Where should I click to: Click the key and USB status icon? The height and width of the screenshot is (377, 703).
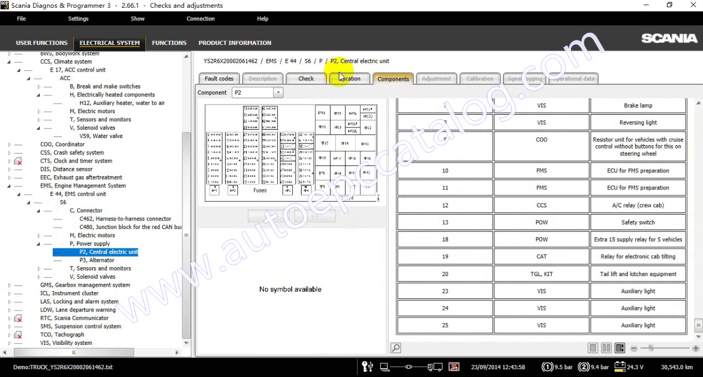click(x=367, y=366)
